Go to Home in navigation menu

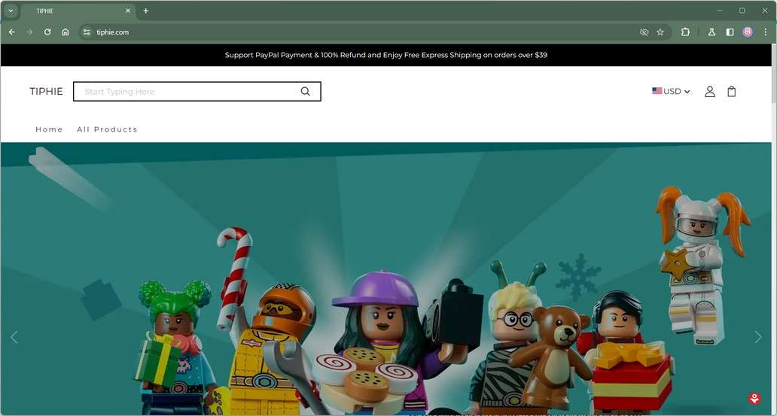click(49, 129)
